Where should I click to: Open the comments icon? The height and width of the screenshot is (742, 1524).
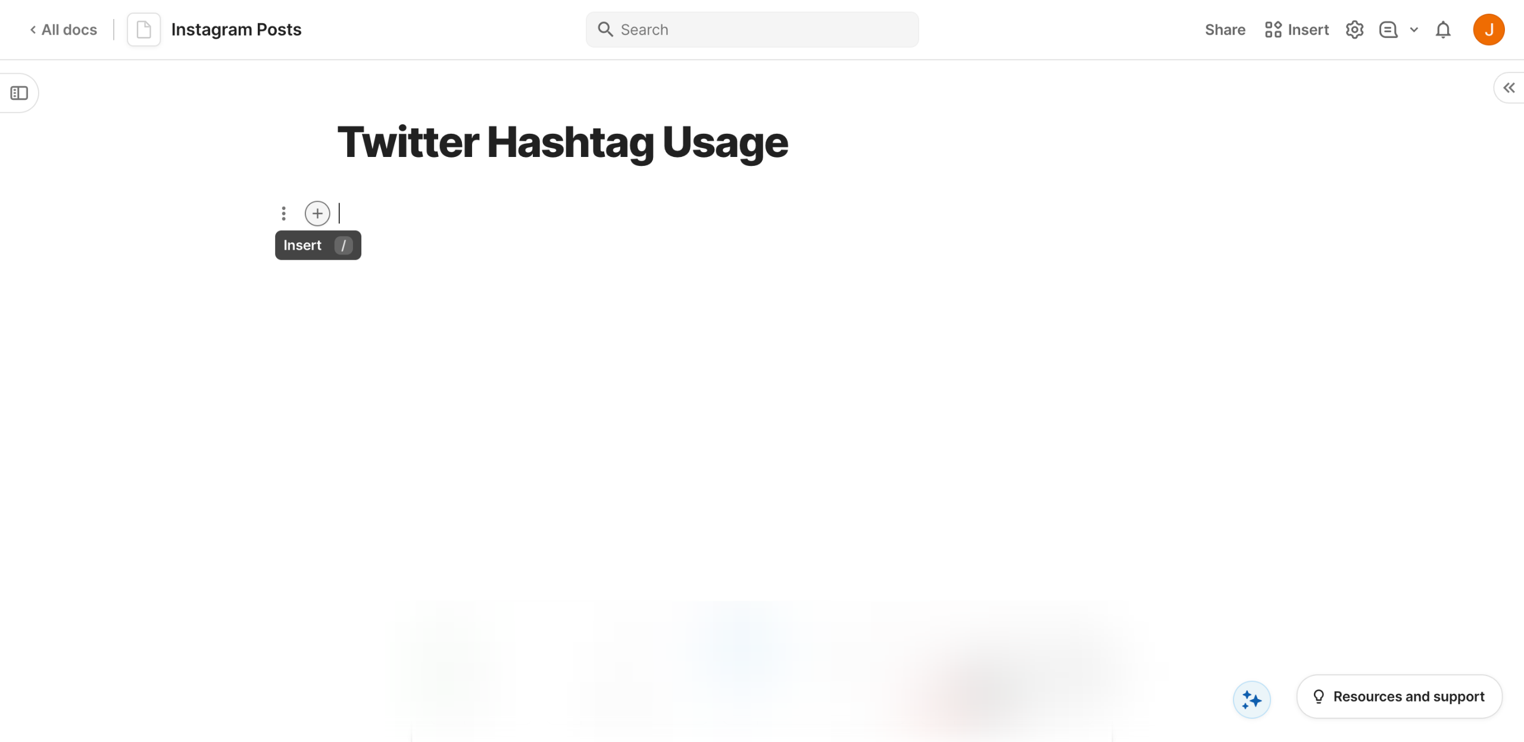point(1388,30)
